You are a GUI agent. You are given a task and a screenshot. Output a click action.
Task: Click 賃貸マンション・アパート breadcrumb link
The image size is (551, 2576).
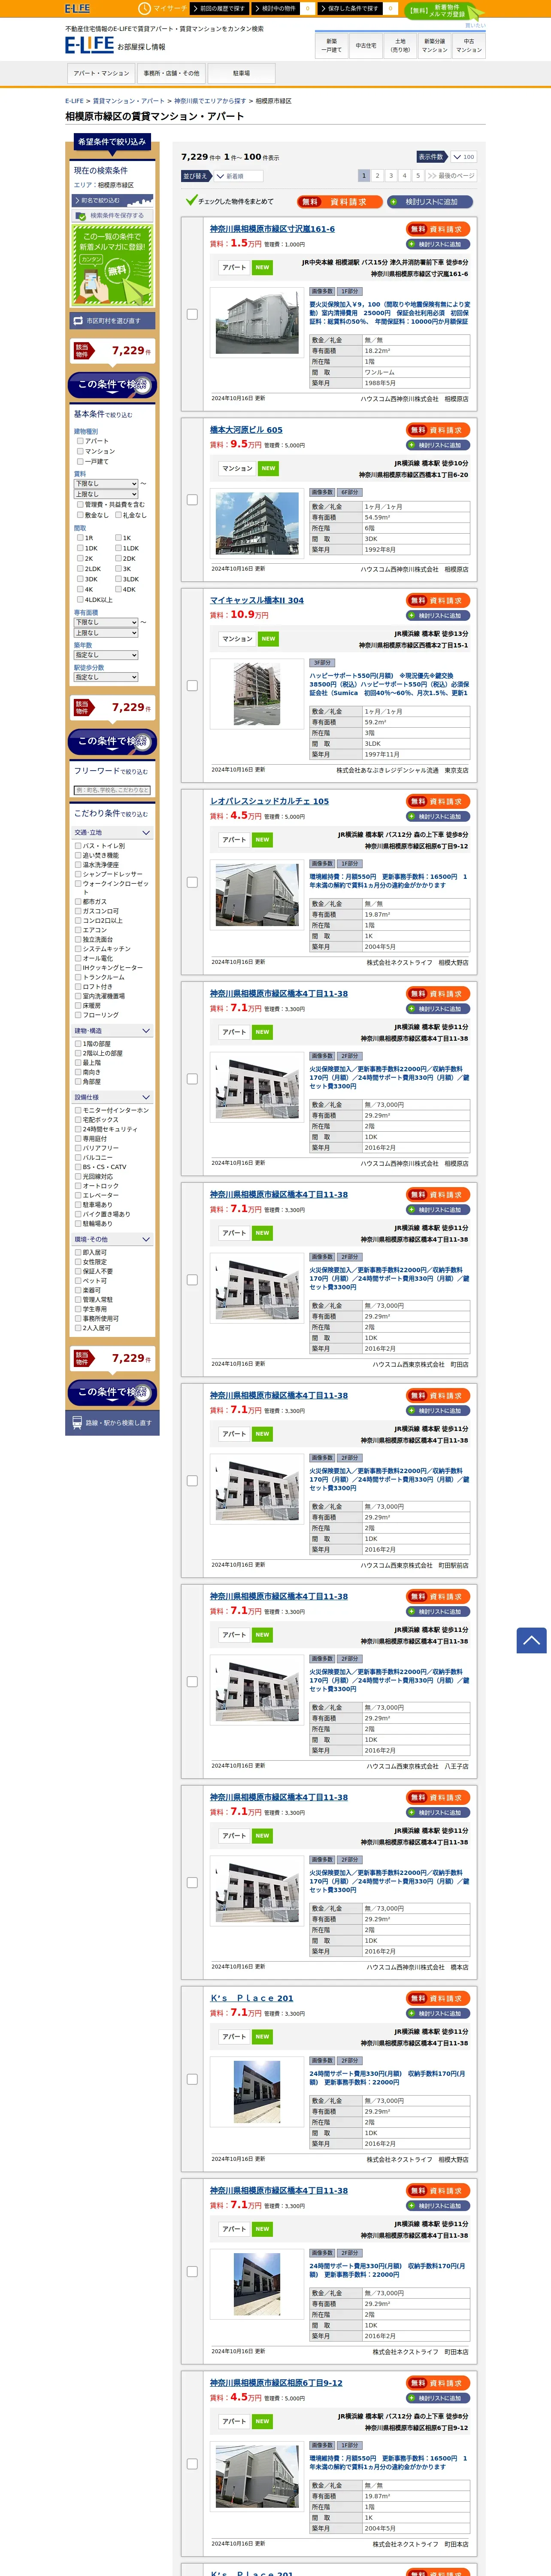[129, 101]
